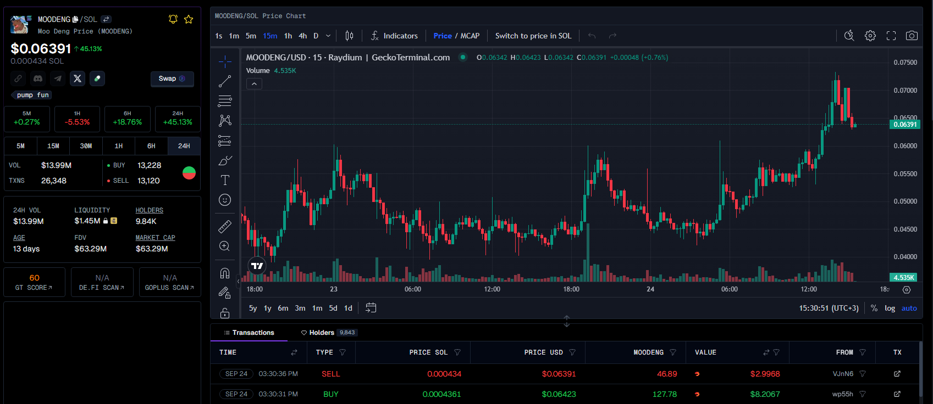Take a chart snapshot with camera icon
The width and height of the screenshot is (933, 404).
pos(912,36)
